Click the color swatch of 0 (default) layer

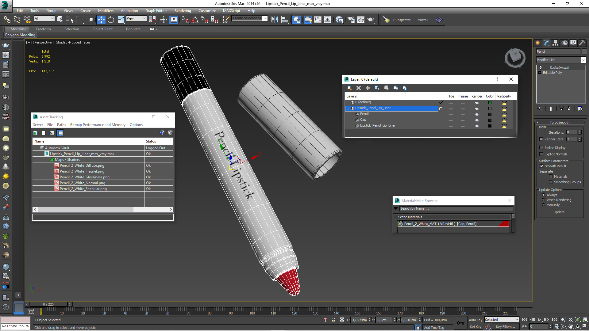(490, 103)
